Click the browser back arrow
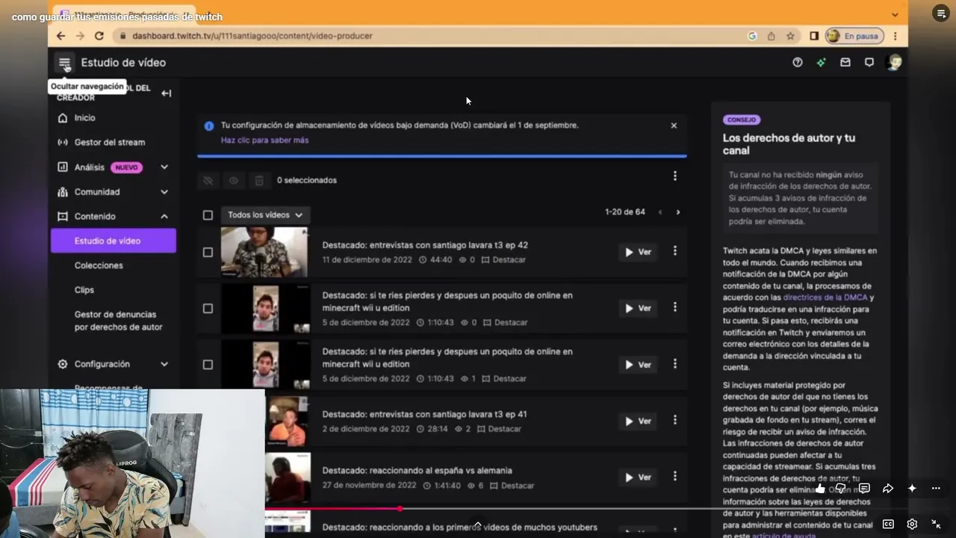This screenshot has height=538, width=956. coord(61,36)
